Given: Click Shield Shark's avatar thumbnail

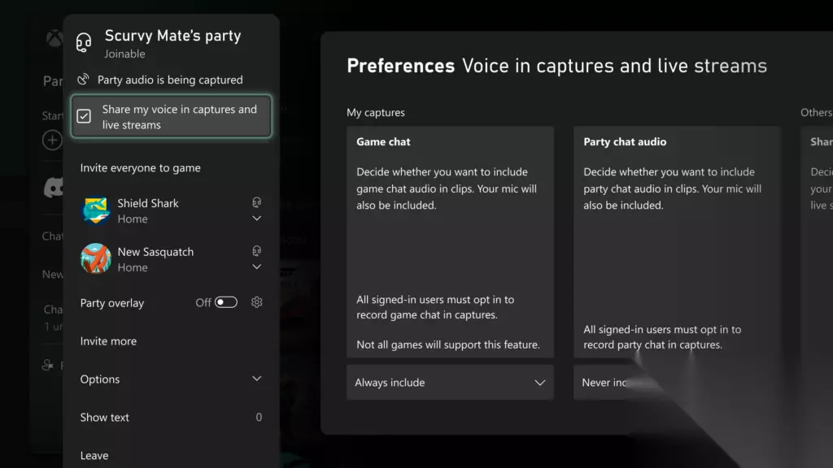Looking at the screenshot, I should pos(96,210).
